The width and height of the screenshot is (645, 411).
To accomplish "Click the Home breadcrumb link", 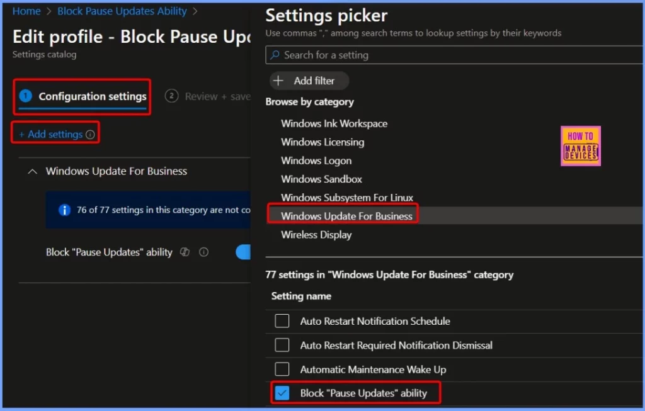I will [x=26, y=11].
